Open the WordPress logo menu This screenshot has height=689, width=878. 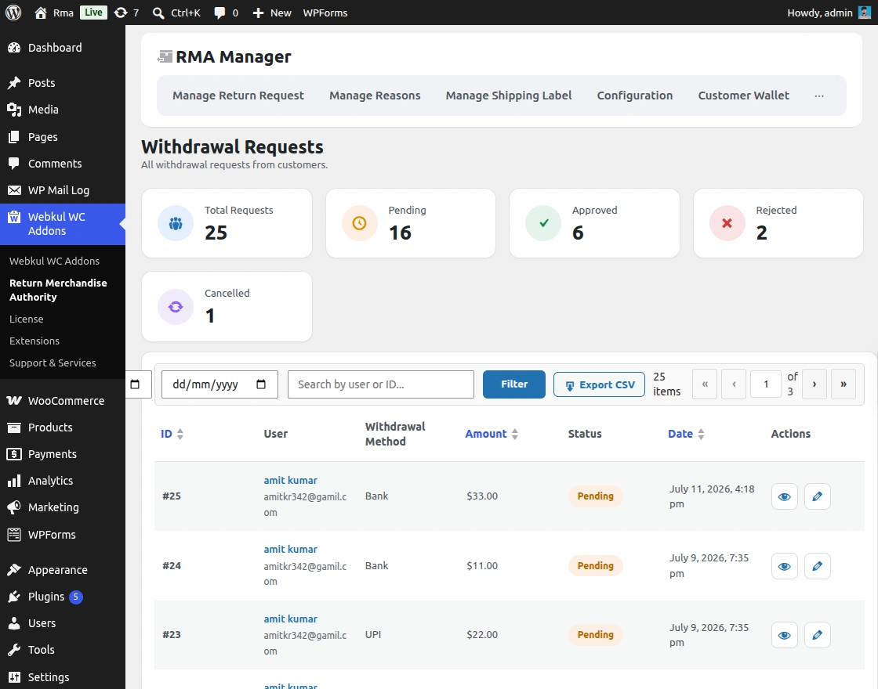(x=13, y=13)
